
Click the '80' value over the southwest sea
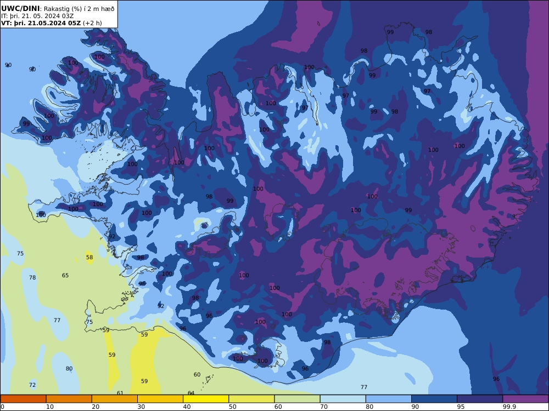(x=69, y=368)
